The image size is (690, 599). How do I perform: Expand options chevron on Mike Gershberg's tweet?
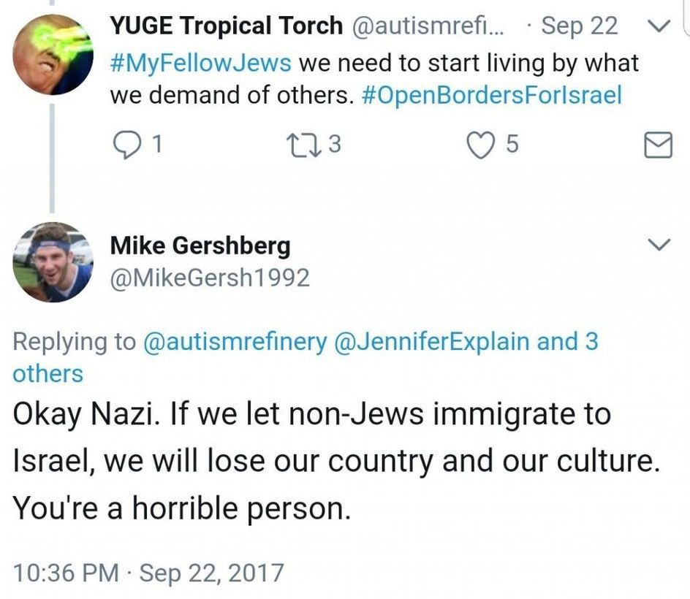point(659,245)
